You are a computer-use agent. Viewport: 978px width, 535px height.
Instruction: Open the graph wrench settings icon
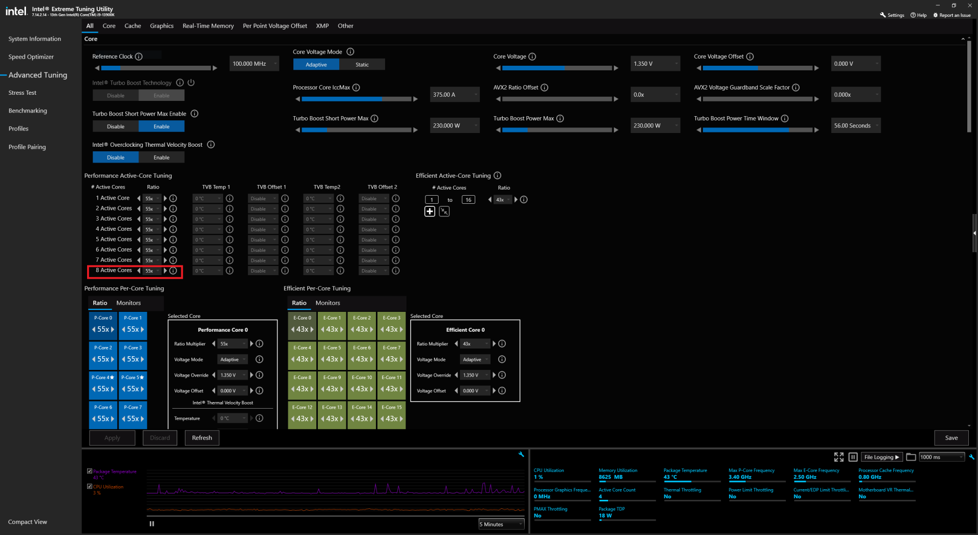coord(521,454)
